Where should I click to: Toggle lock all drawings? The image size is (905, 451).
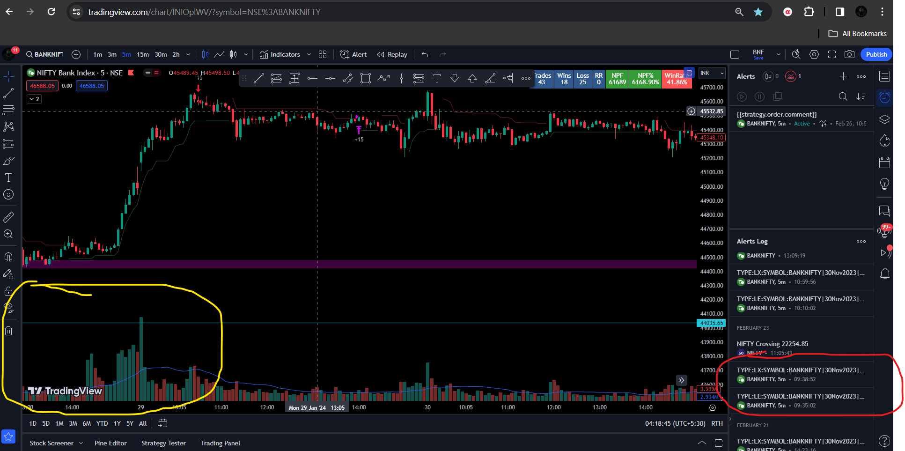(x=8, y=291)
